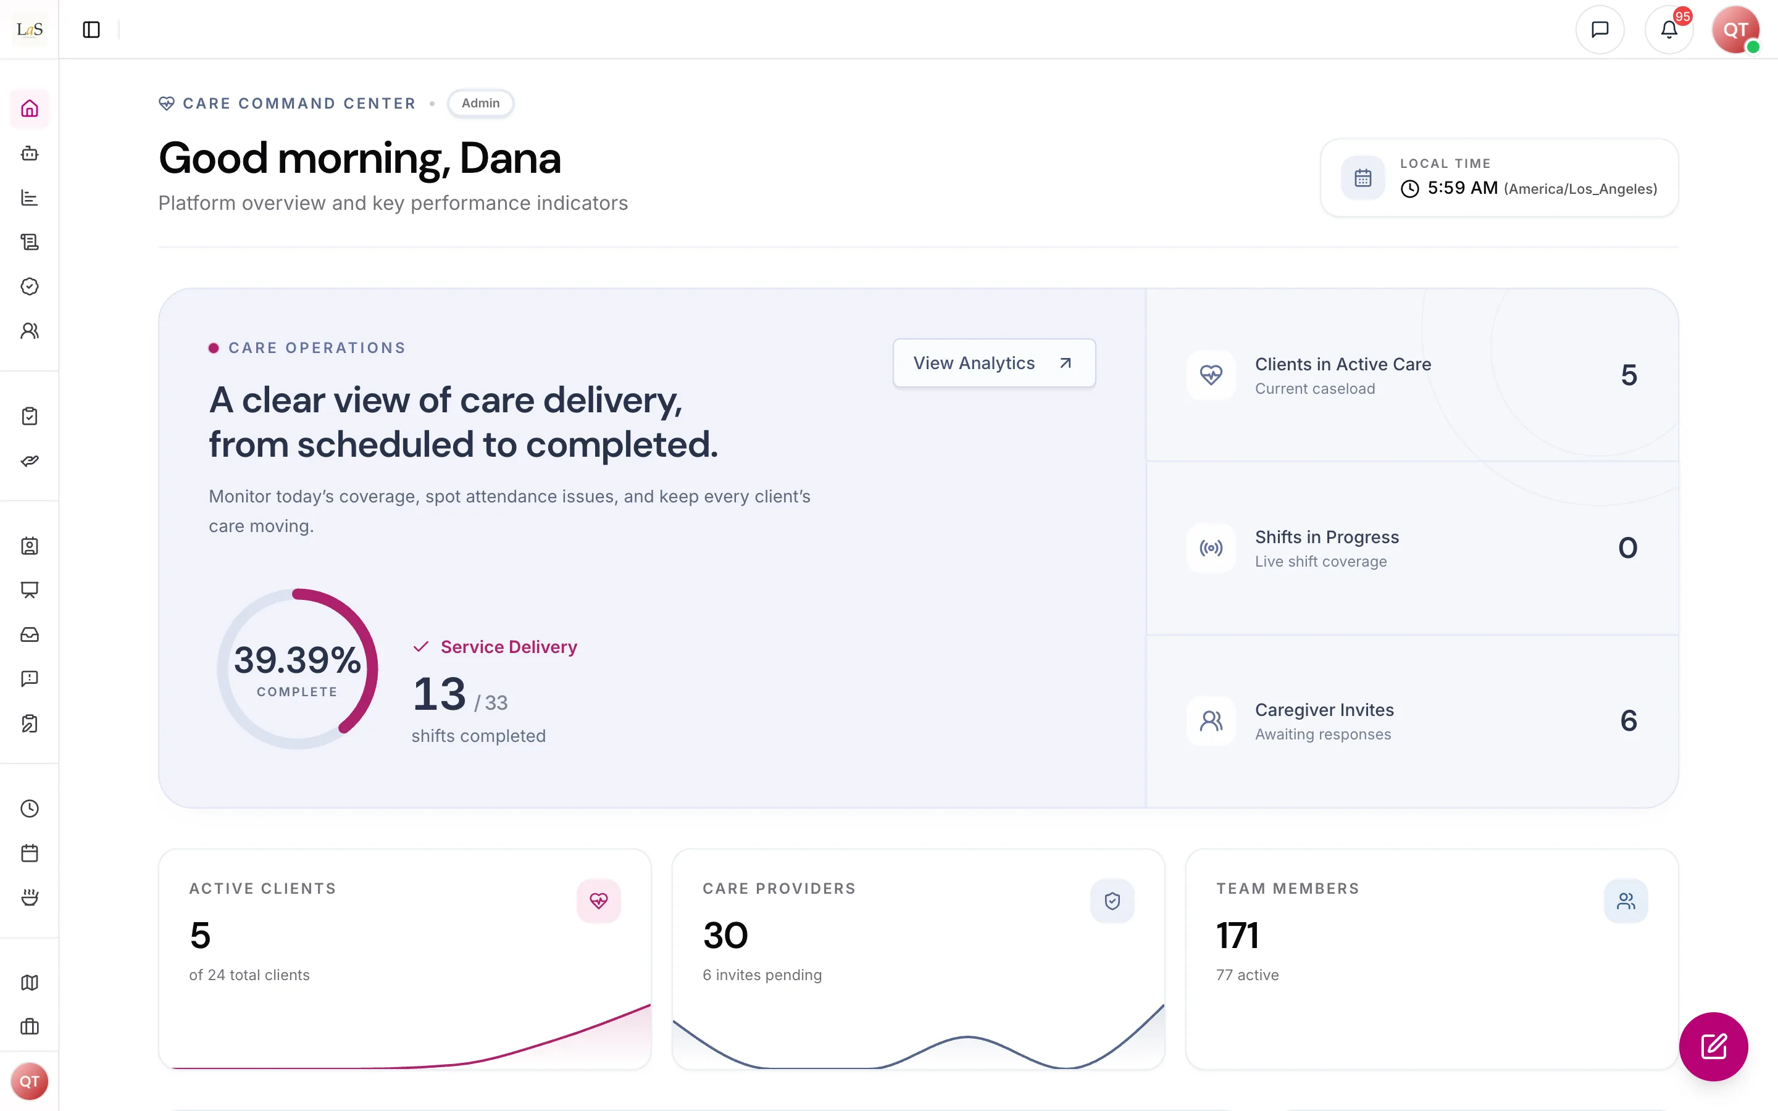Open the Active Clients card
Screen dimensions: 1778x1111
[405, 959]
